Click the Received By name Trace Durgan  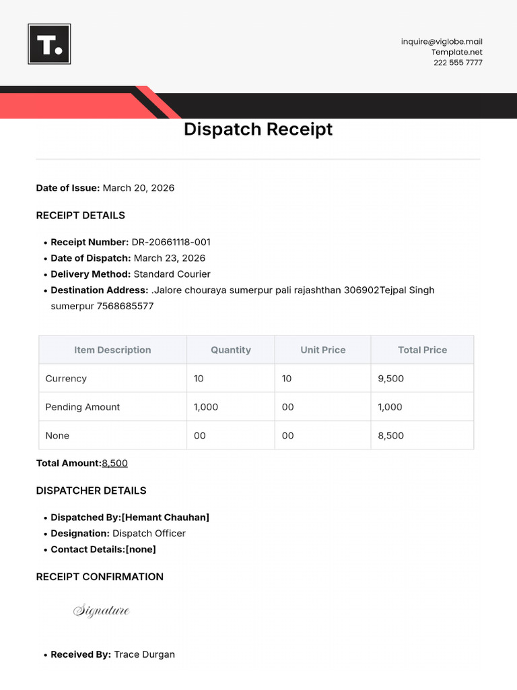[145, 654]
